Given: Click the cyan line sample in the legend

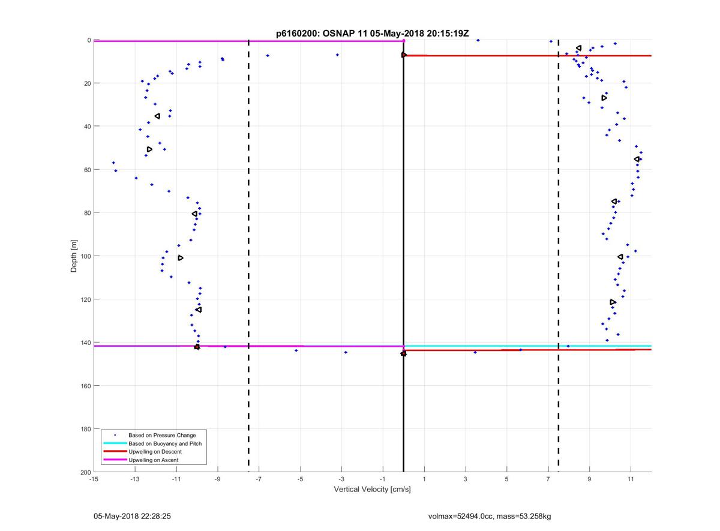Looking at the screenshot, I should 115,443.
